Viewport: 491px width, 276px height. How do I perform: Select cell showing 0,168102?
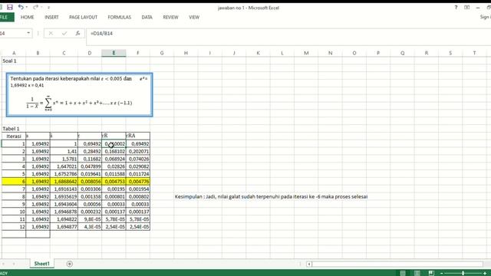(114, 151)
